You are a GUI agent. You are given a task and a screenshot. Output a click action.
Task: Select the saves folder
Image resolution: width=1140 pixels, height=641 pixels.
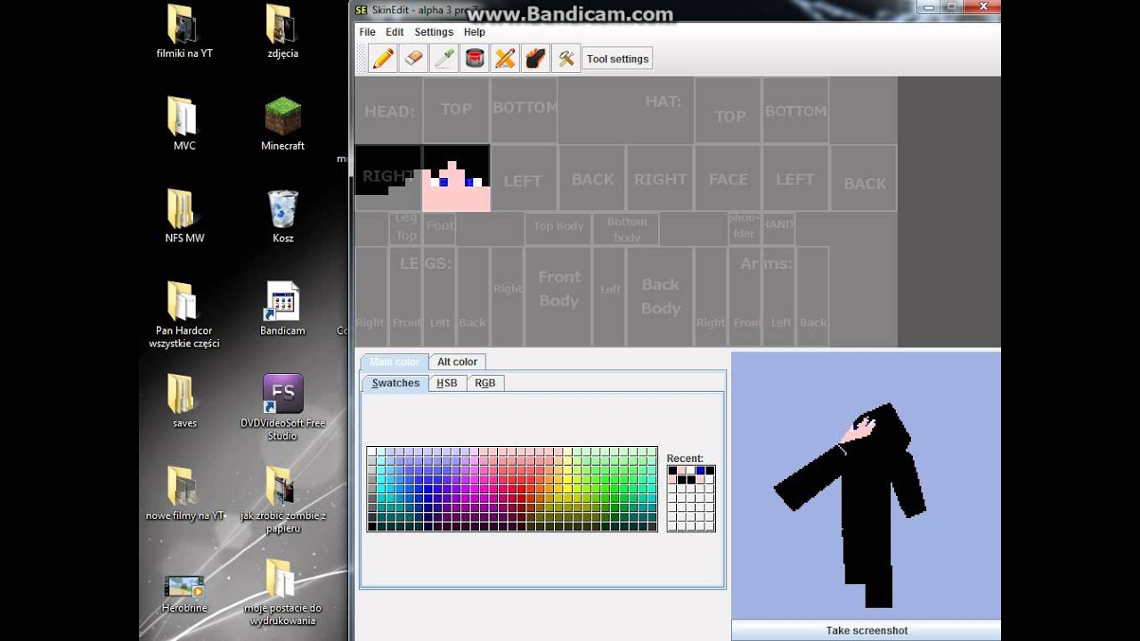point(184,402)
